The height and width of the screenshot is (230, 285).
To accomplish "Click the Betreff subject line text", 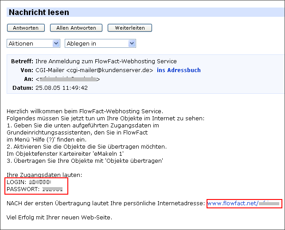I will click(106, 61).
